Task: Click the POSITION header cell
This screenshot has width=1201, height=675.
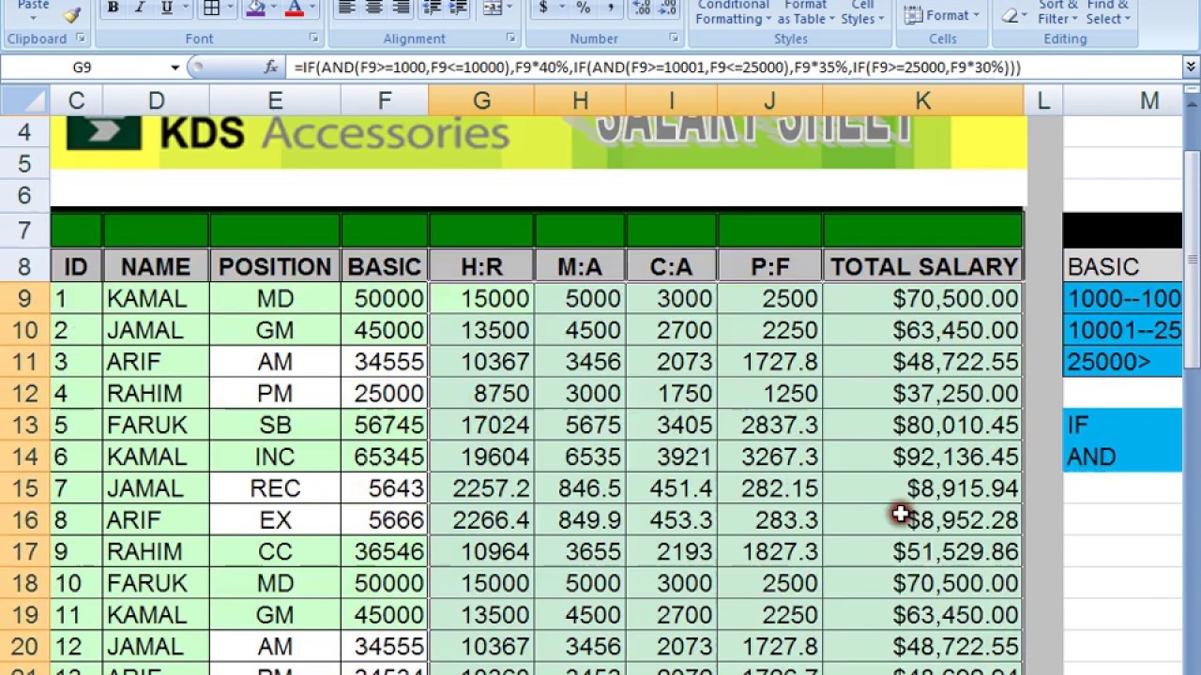Action: 275,267
